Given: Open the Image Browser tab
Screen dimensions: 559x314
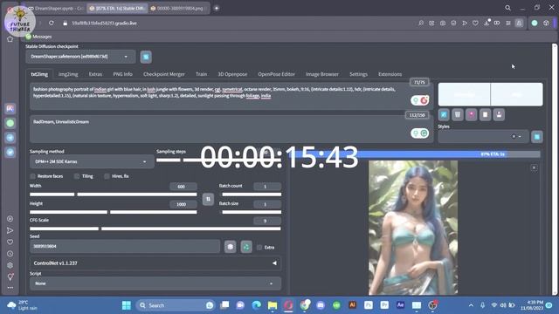Looking at the screenshot, I should 322,74.
